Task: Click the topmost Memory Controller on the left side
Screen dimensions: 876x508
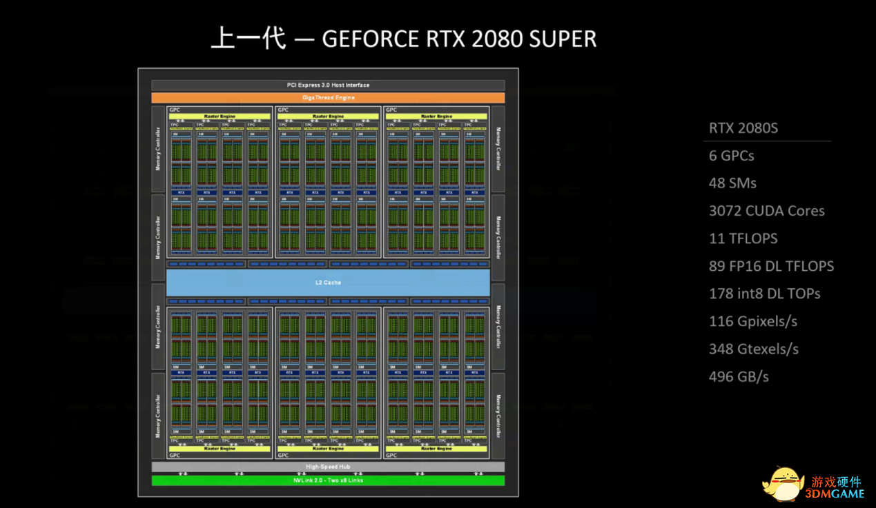Action: pyautogui.click(x=158, y=149)
